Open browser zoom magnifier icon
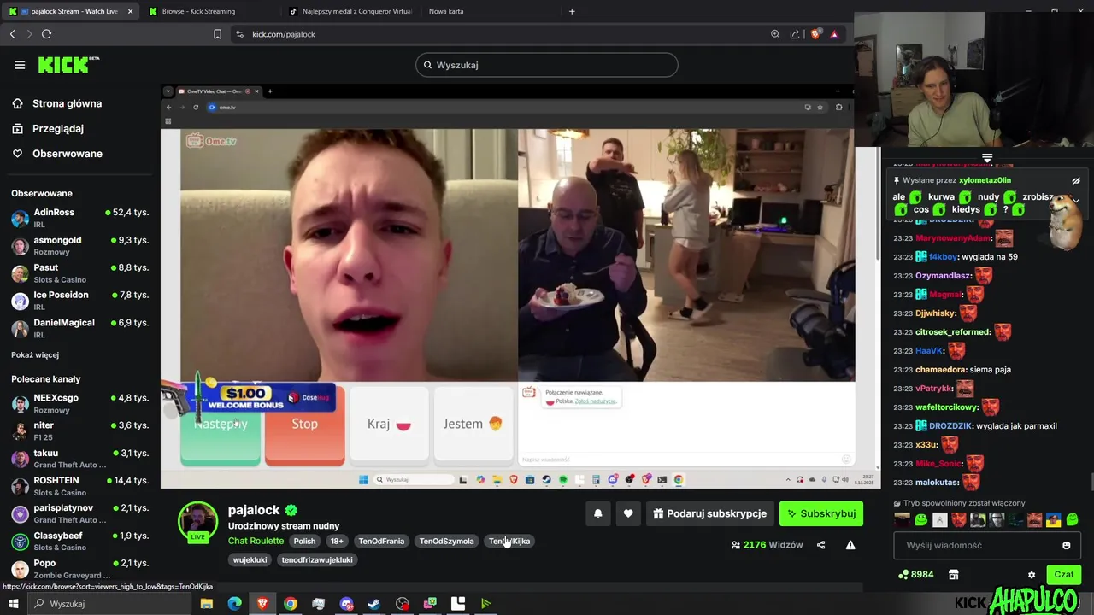The image size is (1094, 615). 775,34
